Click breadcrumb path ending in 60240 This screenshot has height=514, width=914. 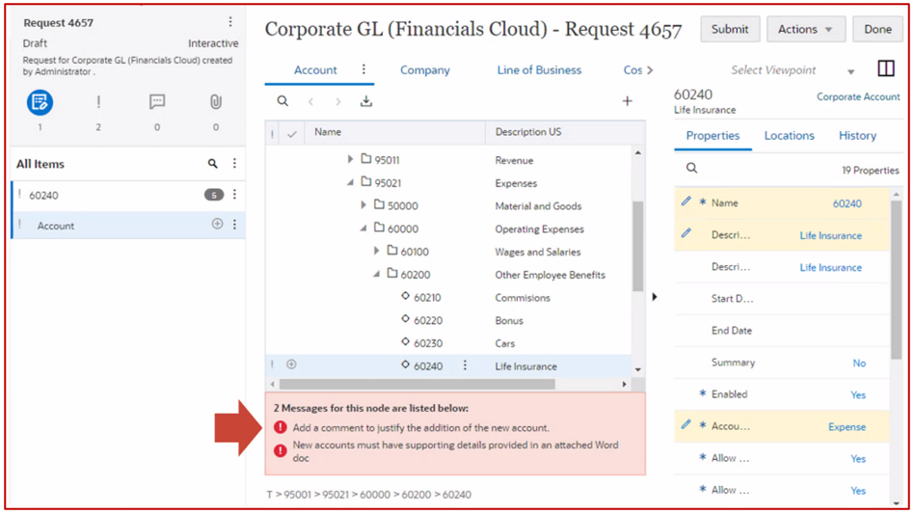(x=369, y=494)
